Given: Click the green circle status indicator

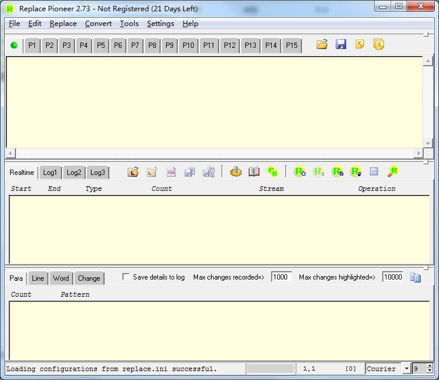Looking at the screenshot, I should (14, 45).
